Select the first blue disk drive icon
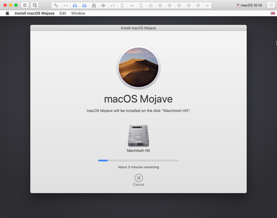This screenshot has width=277, height=218. pos(75,5)
